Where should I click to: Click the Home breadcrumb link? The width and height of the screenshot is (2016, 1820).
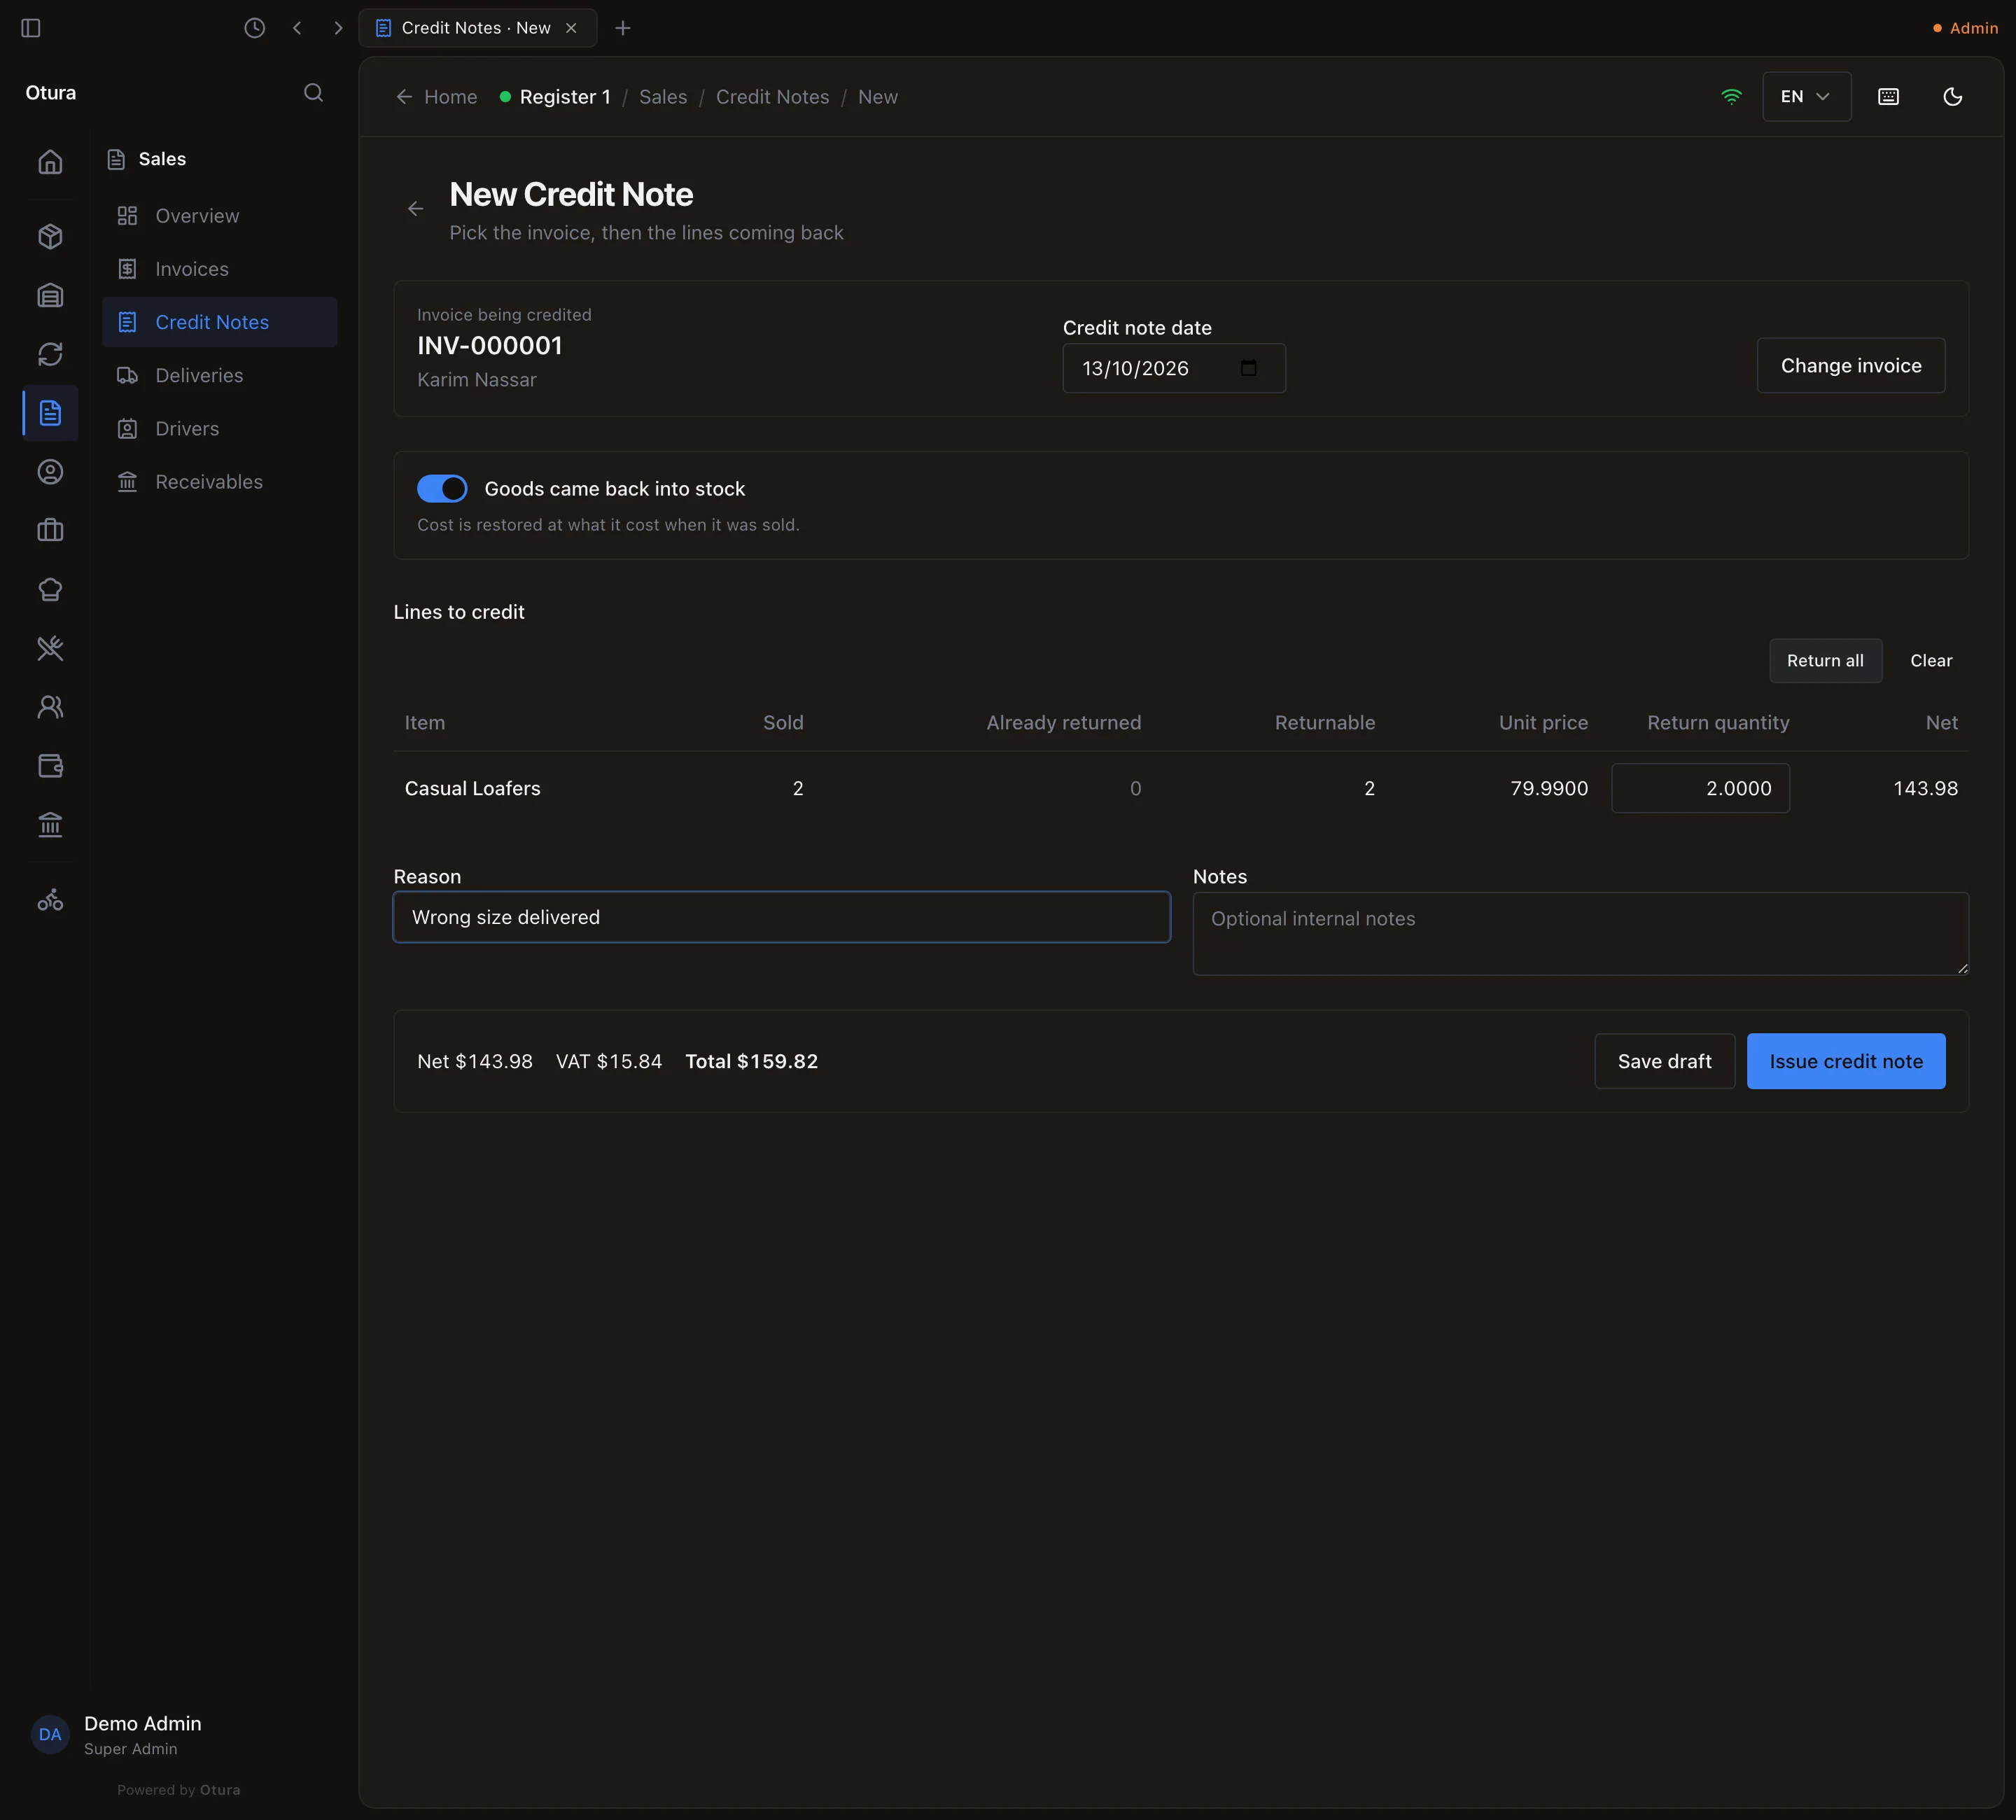click(437, 97)
